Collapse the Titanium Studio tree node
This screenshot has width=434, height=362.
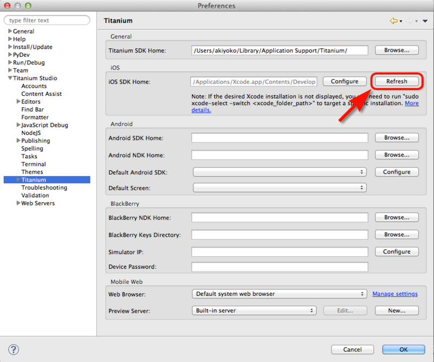click(10, 78)
